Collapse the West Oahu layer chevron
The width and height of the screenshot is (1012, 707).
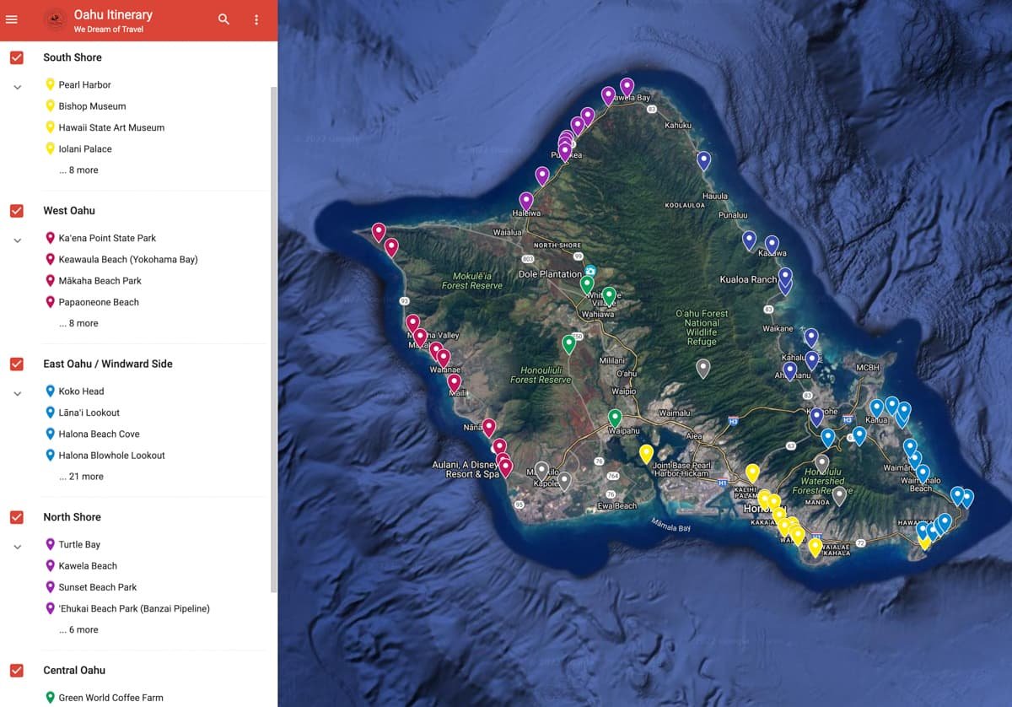coord(17,240)
